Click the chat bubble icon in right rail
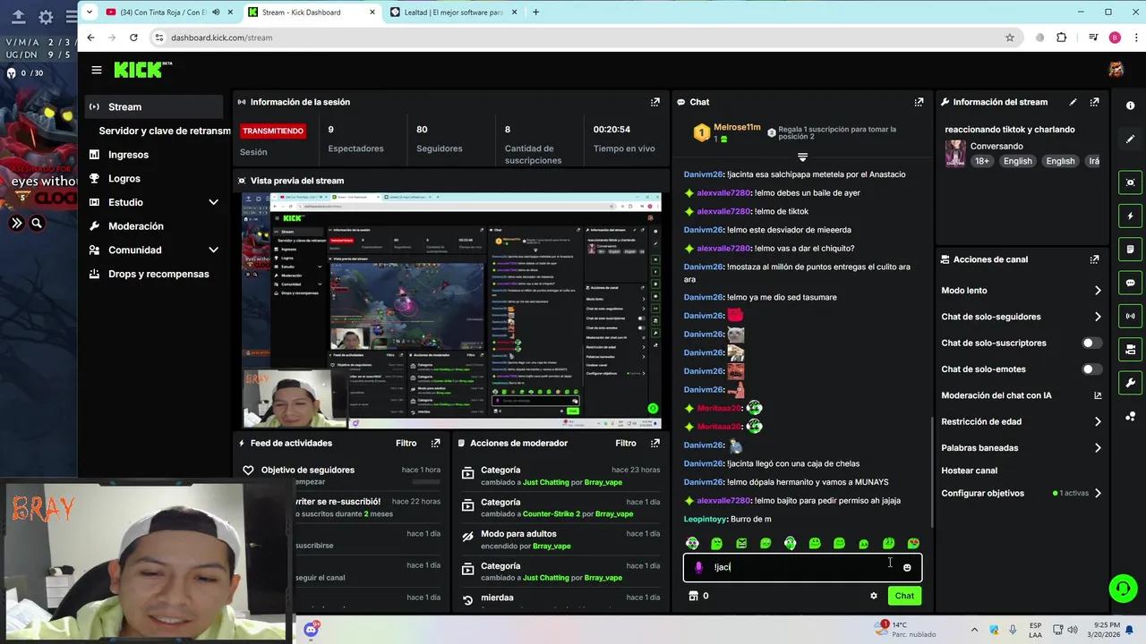The height and width of the screenshot is (644, 1146). (x=1130, y=283)
